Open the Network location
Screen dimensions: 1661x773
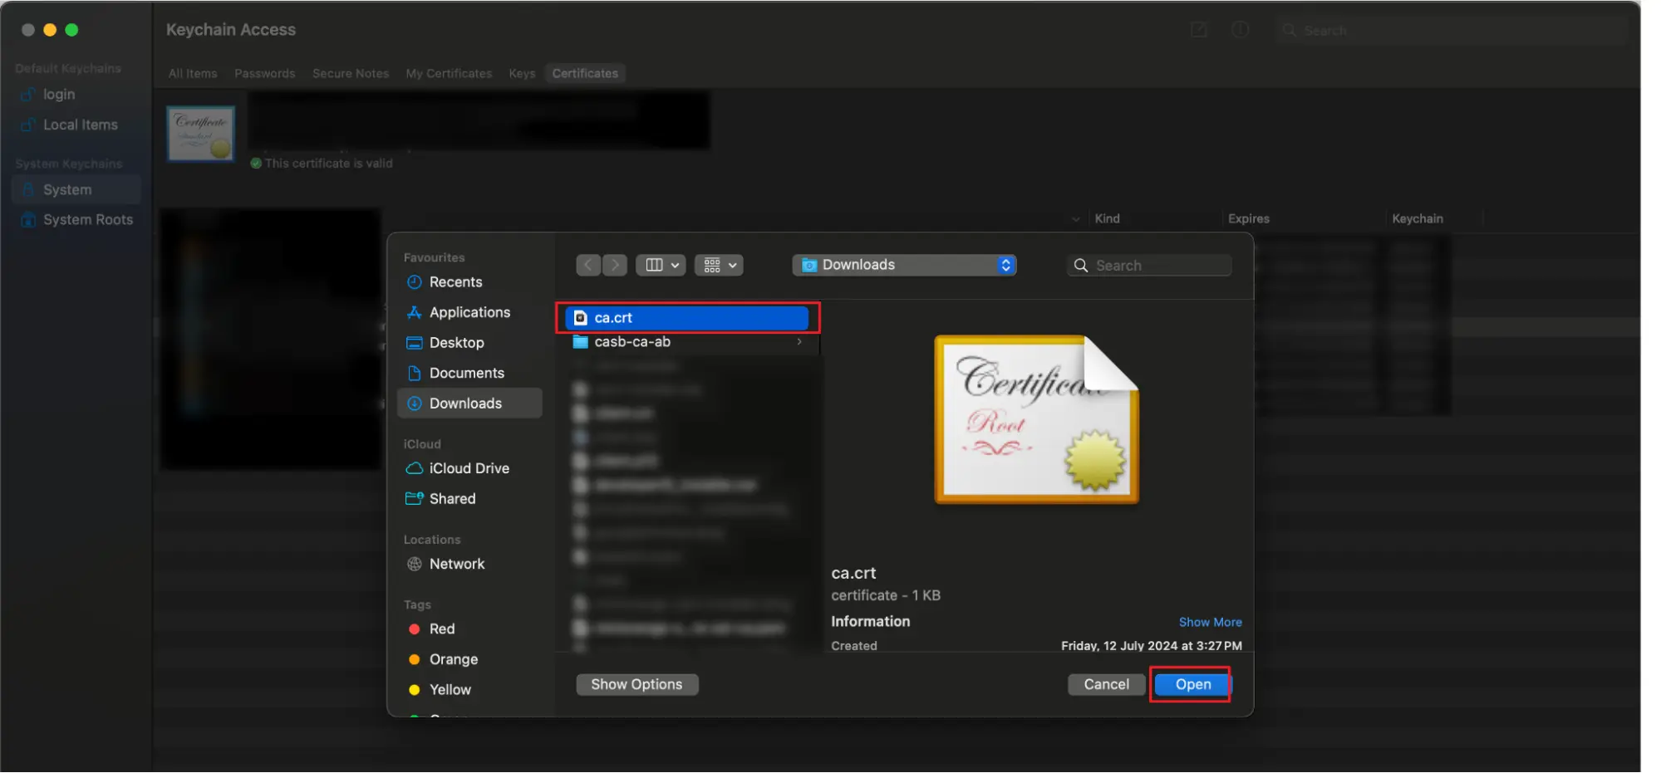[x=457, y=564]
